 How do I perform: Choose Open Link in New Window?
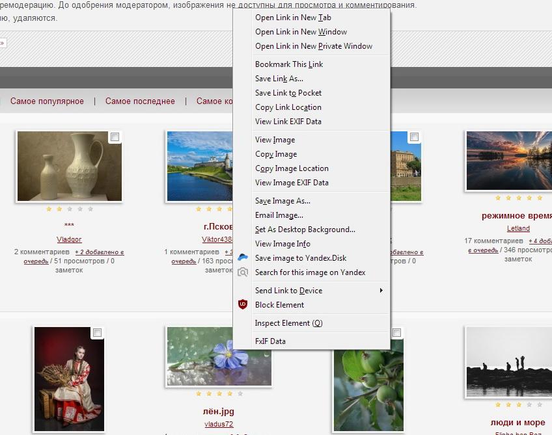[x=312, y=32]
